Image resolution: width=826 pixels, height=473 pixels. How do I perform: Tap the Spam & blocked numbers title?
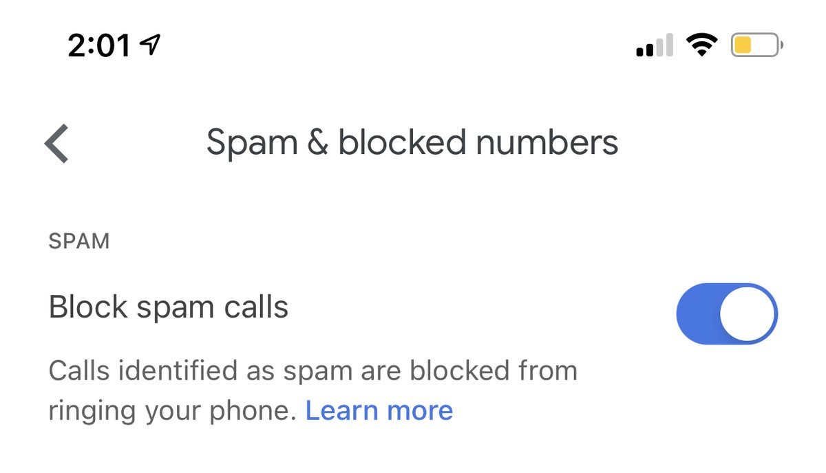[412, 143]
